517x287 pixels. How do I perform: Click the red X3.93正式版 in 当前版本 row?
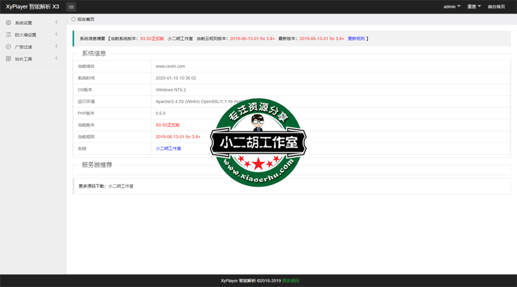pos(167,124)
